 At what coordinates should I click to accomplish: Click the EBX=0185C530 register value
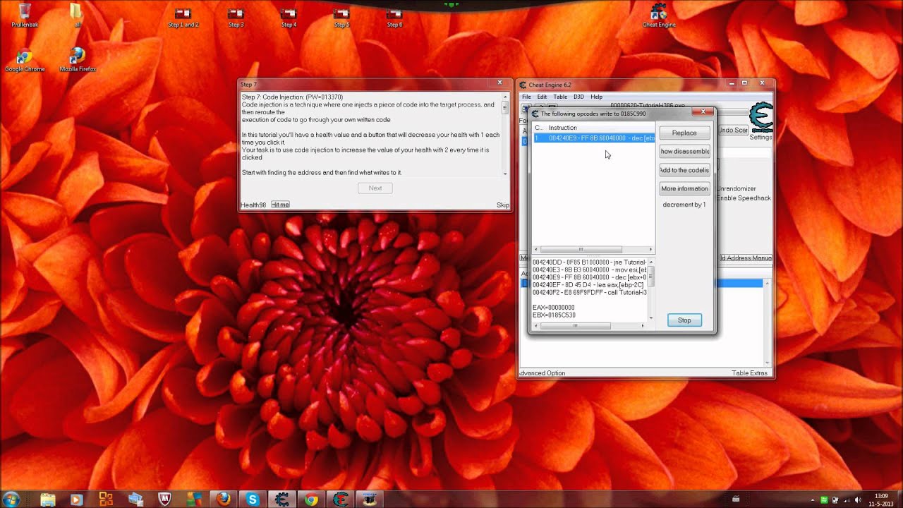(x=554, y=315)
